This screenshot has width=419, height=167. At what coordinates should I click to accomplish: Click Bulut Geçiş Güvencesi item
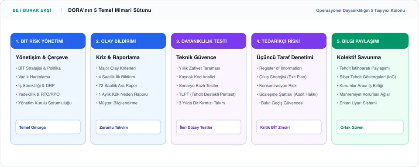[x=281, y=103]
